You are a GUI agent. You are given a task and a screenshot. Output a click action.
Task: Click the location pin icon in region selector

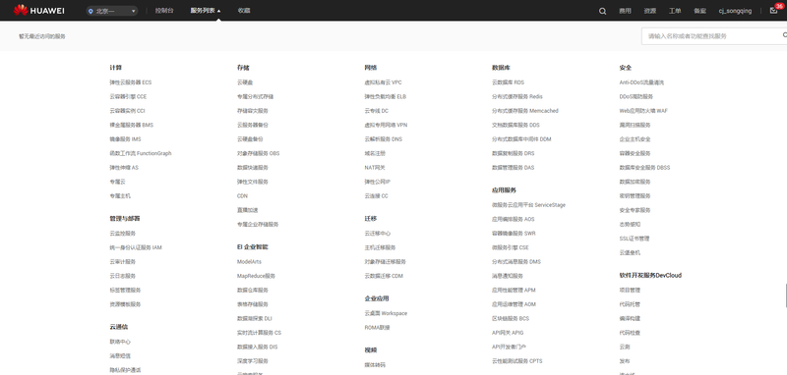click(91, 11)
